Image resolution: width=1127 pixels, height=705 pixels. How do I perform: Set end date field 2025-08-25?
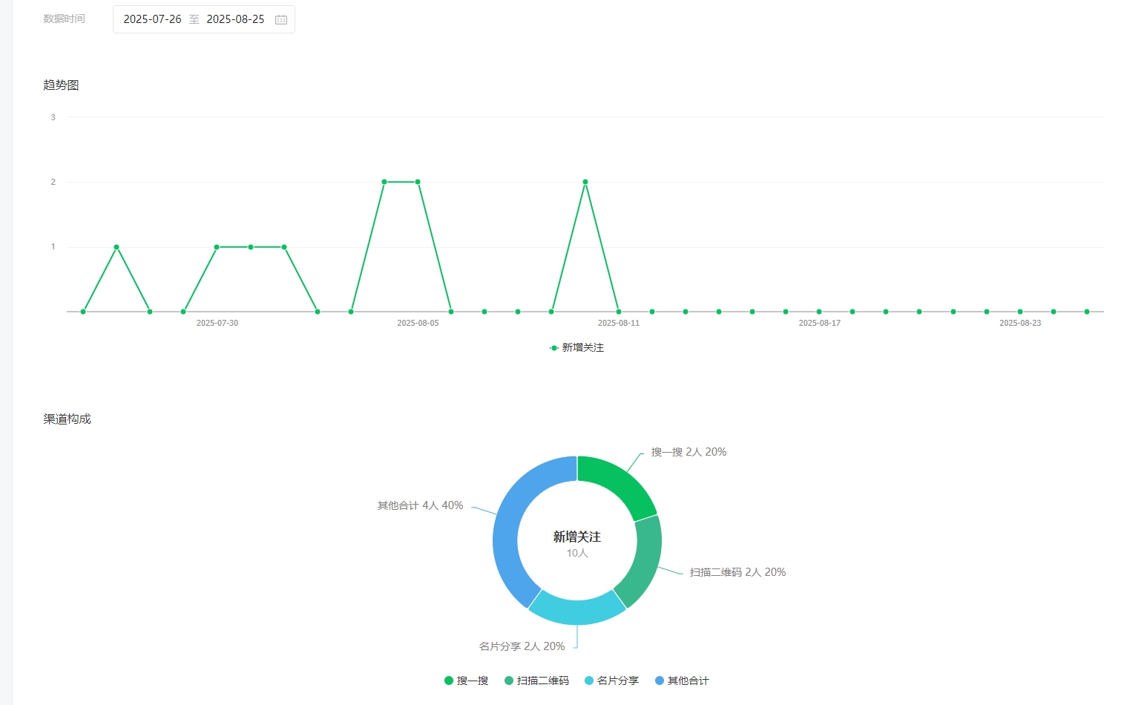(x=235, y=19)
